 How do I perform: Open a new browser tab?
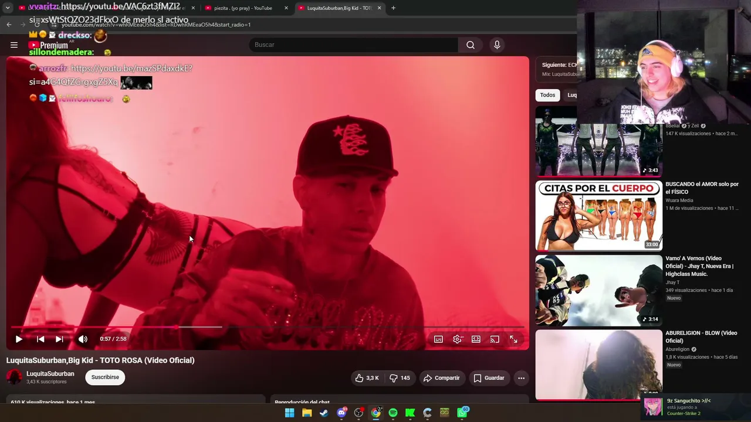click(x=393, y=8)
